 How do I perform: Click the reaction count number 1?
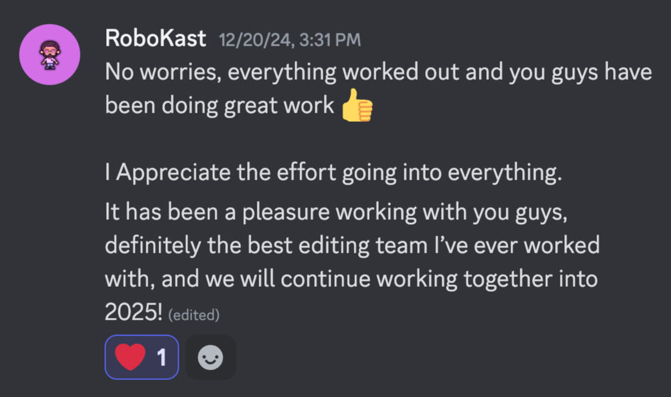click(x=162, y=357)
